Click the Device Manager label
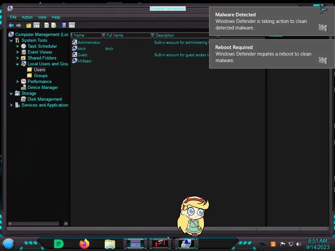The height and width of the screenshot is (251, 335). 43,87
